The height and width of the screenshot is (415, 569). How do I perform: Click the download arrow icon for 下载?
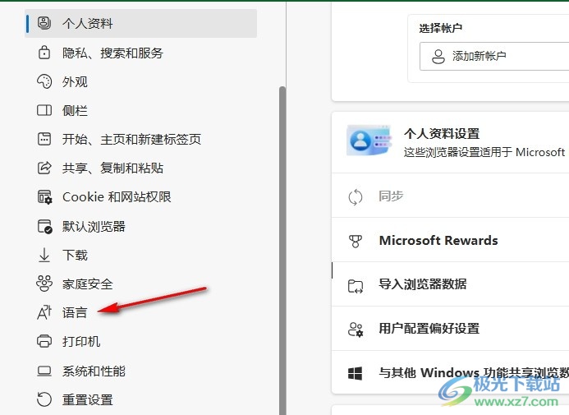(x=44, y=255)
